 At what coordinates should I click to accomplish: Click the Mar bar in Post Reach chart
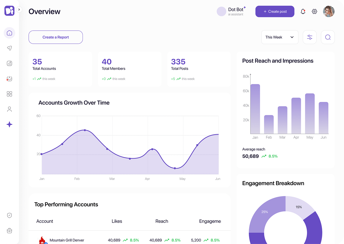pyautogui.click(x=283, y=120)
